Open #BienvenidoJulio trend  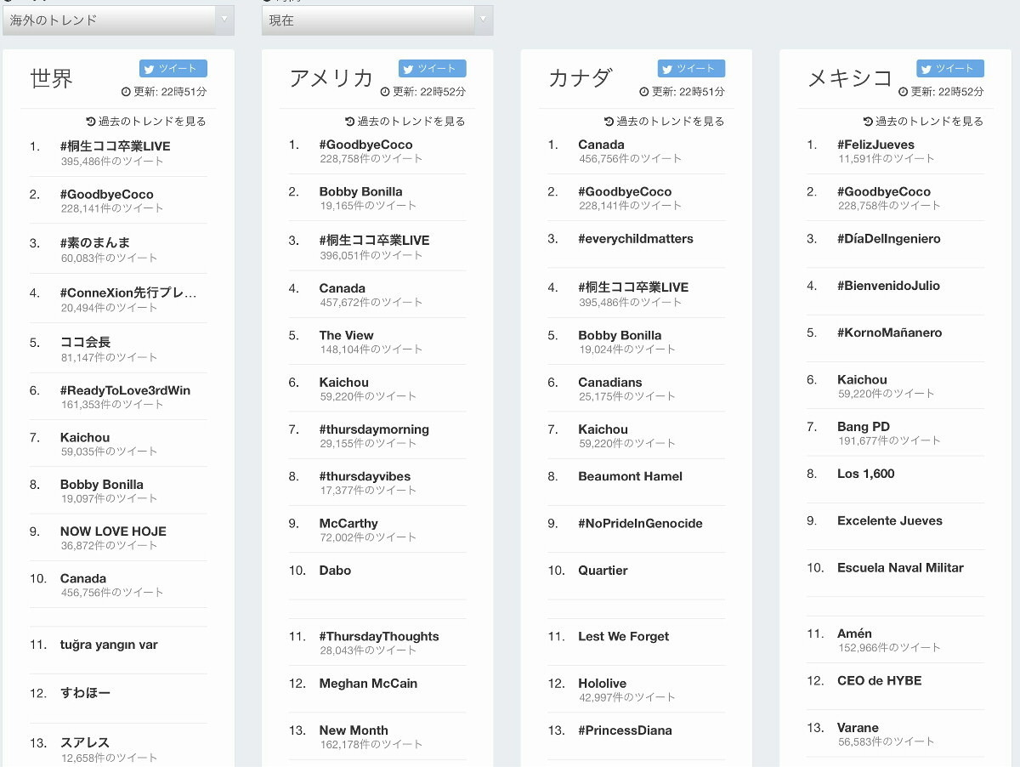coord(888,286)
